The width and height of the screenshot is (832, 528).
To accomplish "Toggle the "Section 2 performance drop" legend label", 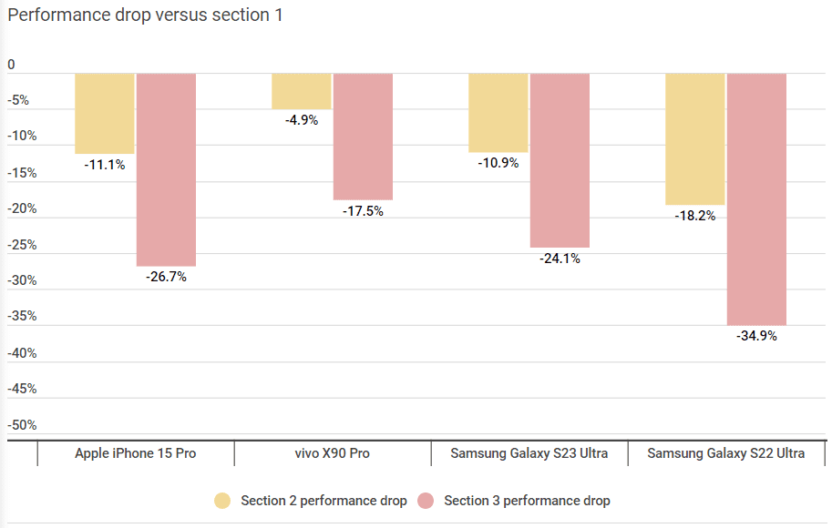I will click(324, 501).
